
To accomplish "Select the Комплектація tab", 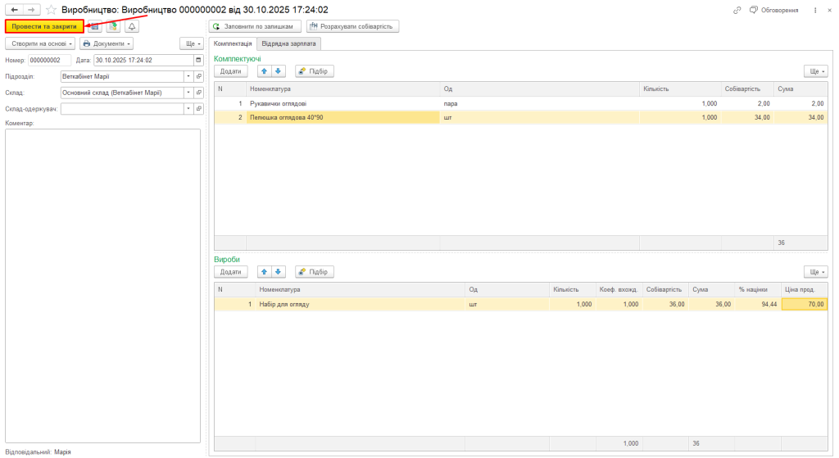I will [233, 43].
